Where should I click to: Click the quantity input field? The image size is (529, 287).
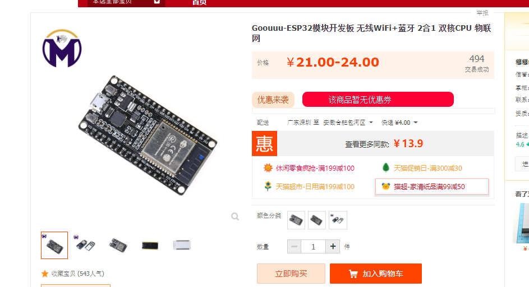(313, 247)
